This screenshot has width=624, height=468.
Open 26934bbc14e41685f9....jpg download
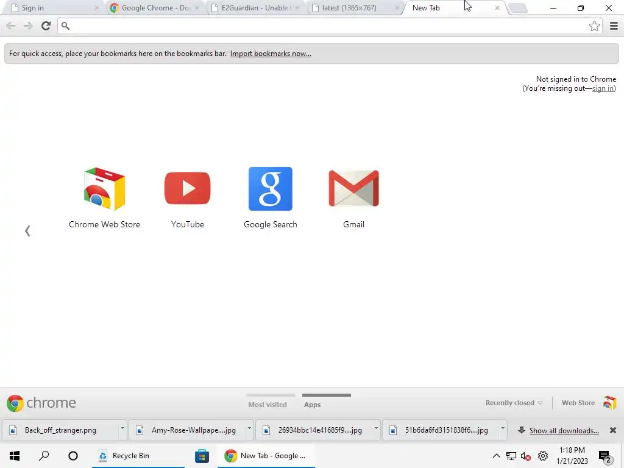(x=314, y=430)
